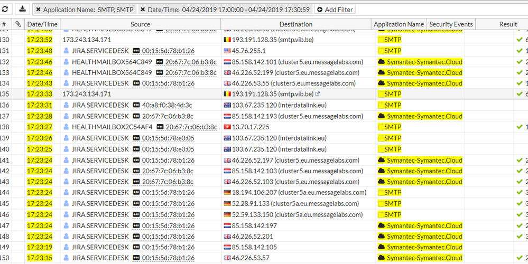This screenshot has height=264, width=528.
Task: Click the user icon in row 149
Action: click(x=67, y=247)
